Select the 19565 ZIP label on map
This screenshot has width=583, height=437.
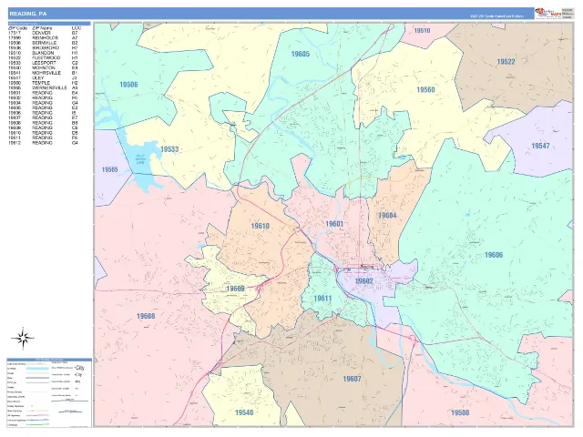pos(109,170)
